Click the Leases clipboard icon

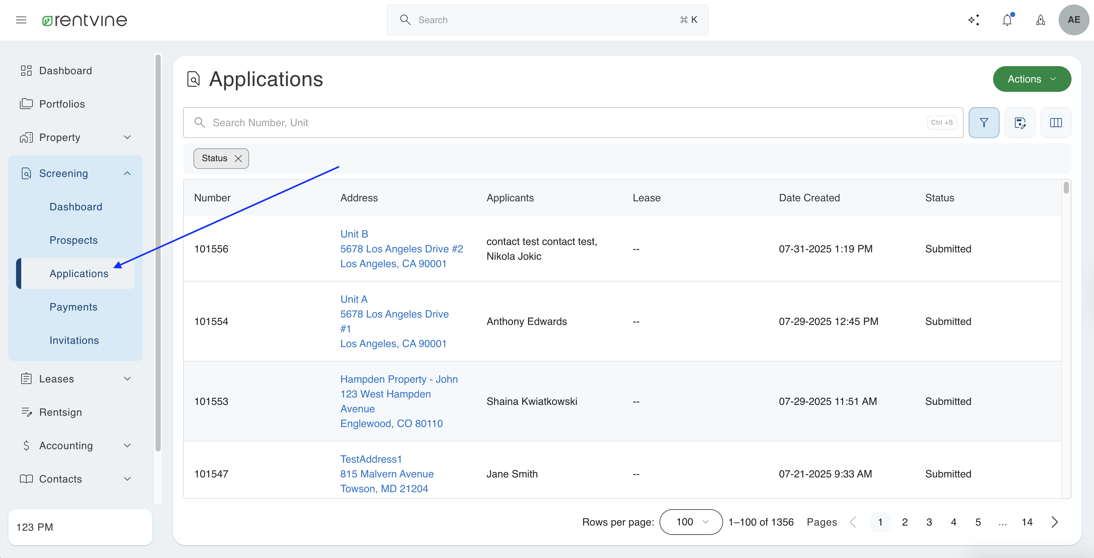tap(26, 379)
